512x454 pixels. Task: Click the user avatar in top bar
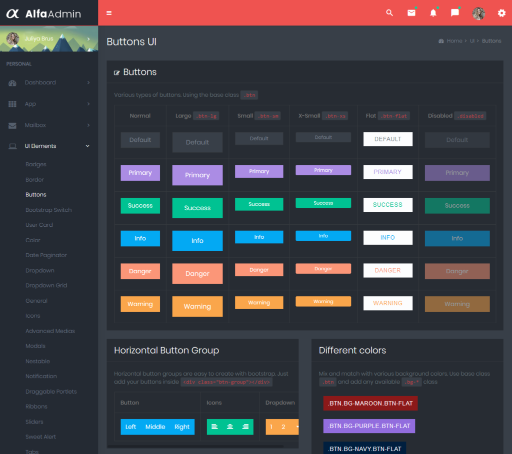point(478,13)
